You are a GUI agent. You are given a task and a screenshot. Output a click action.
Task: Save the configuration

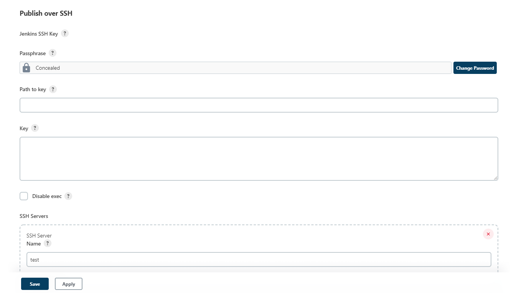[x=35, y=284]
